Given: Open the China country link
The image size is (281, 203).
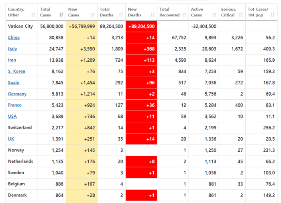Looking at the screenshot, I should (14, 38).
